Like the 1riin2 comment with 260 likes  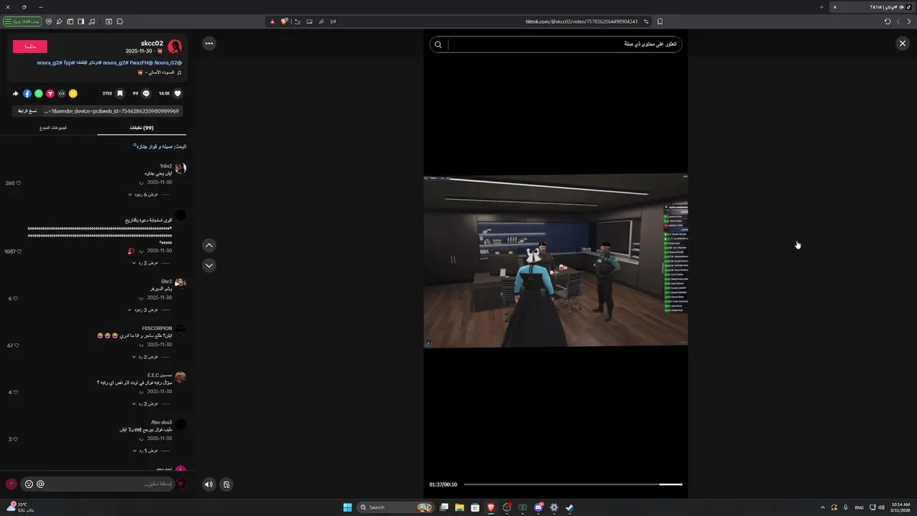[x=18, y=183]
